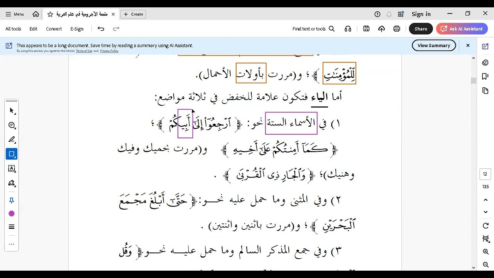Click the Create new tab button
The image size is (494, 278).
134,14
